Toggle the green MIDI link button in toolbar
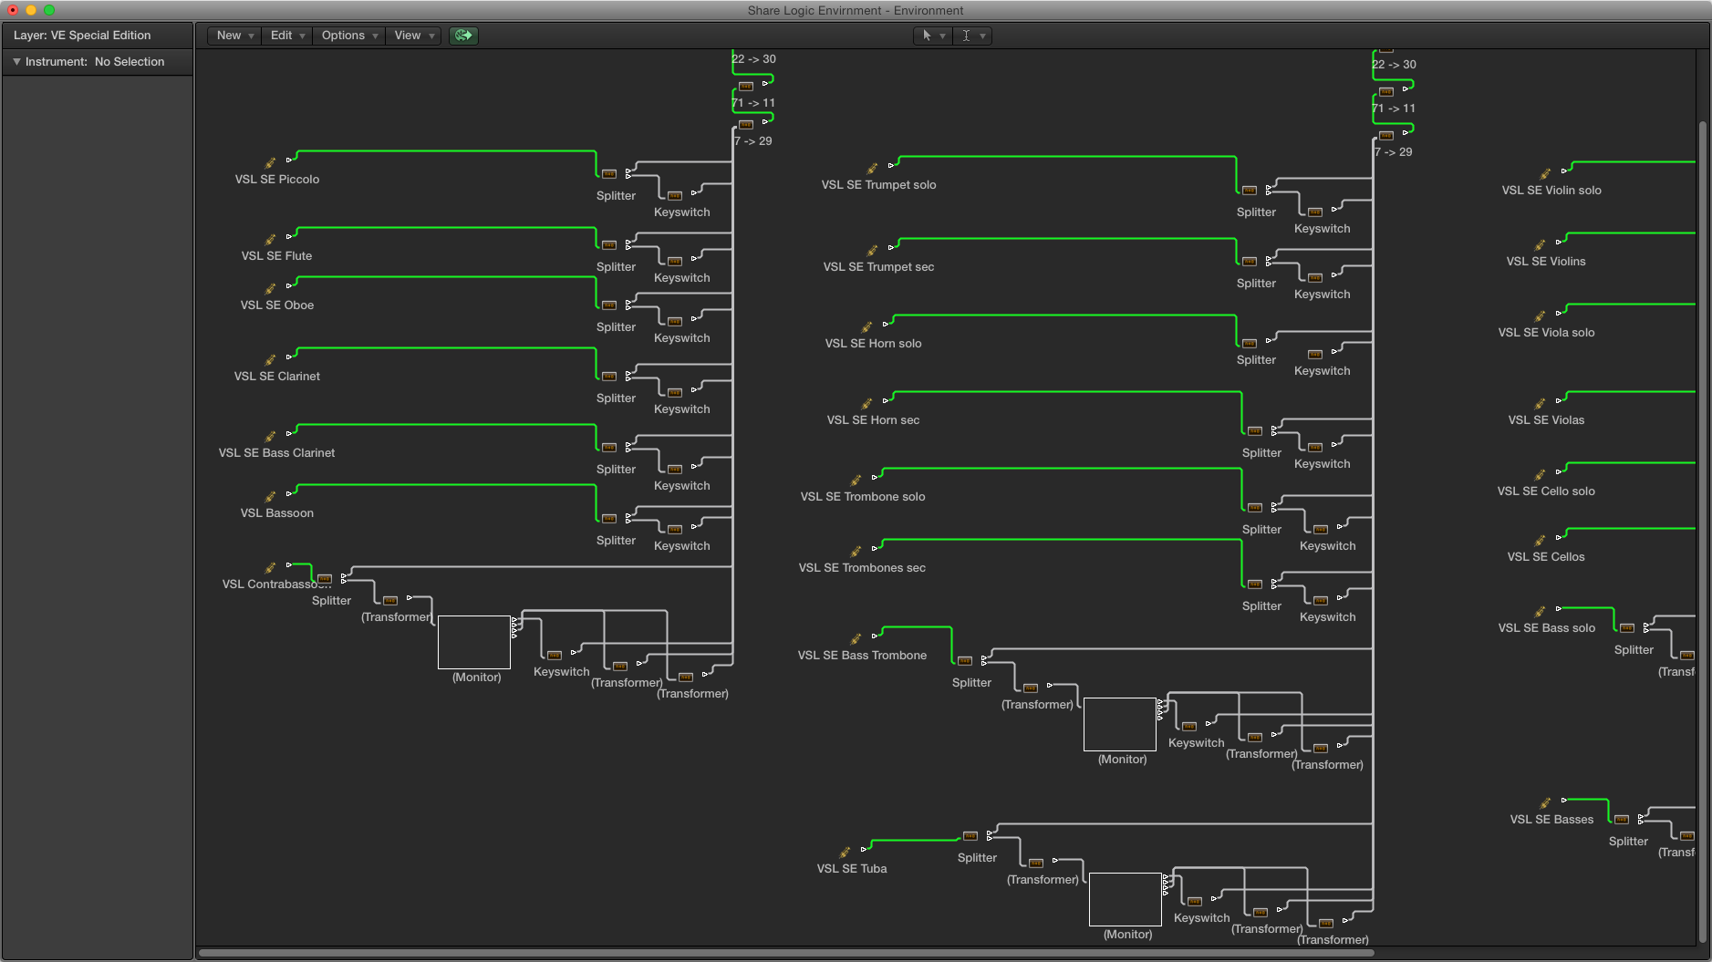The width and height of the screenshot is (1712, 962). coord(463,36)
